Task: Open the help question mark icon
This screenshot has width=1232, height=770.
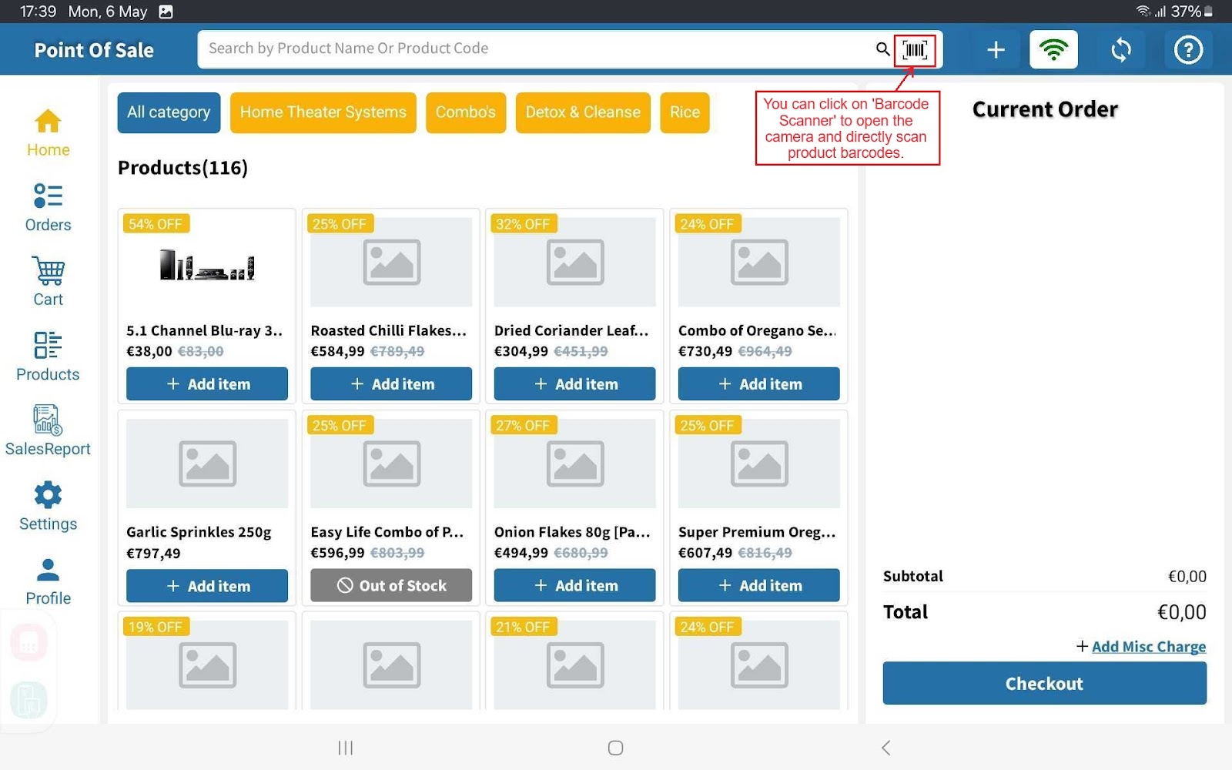Action: tap(1187, 50)
